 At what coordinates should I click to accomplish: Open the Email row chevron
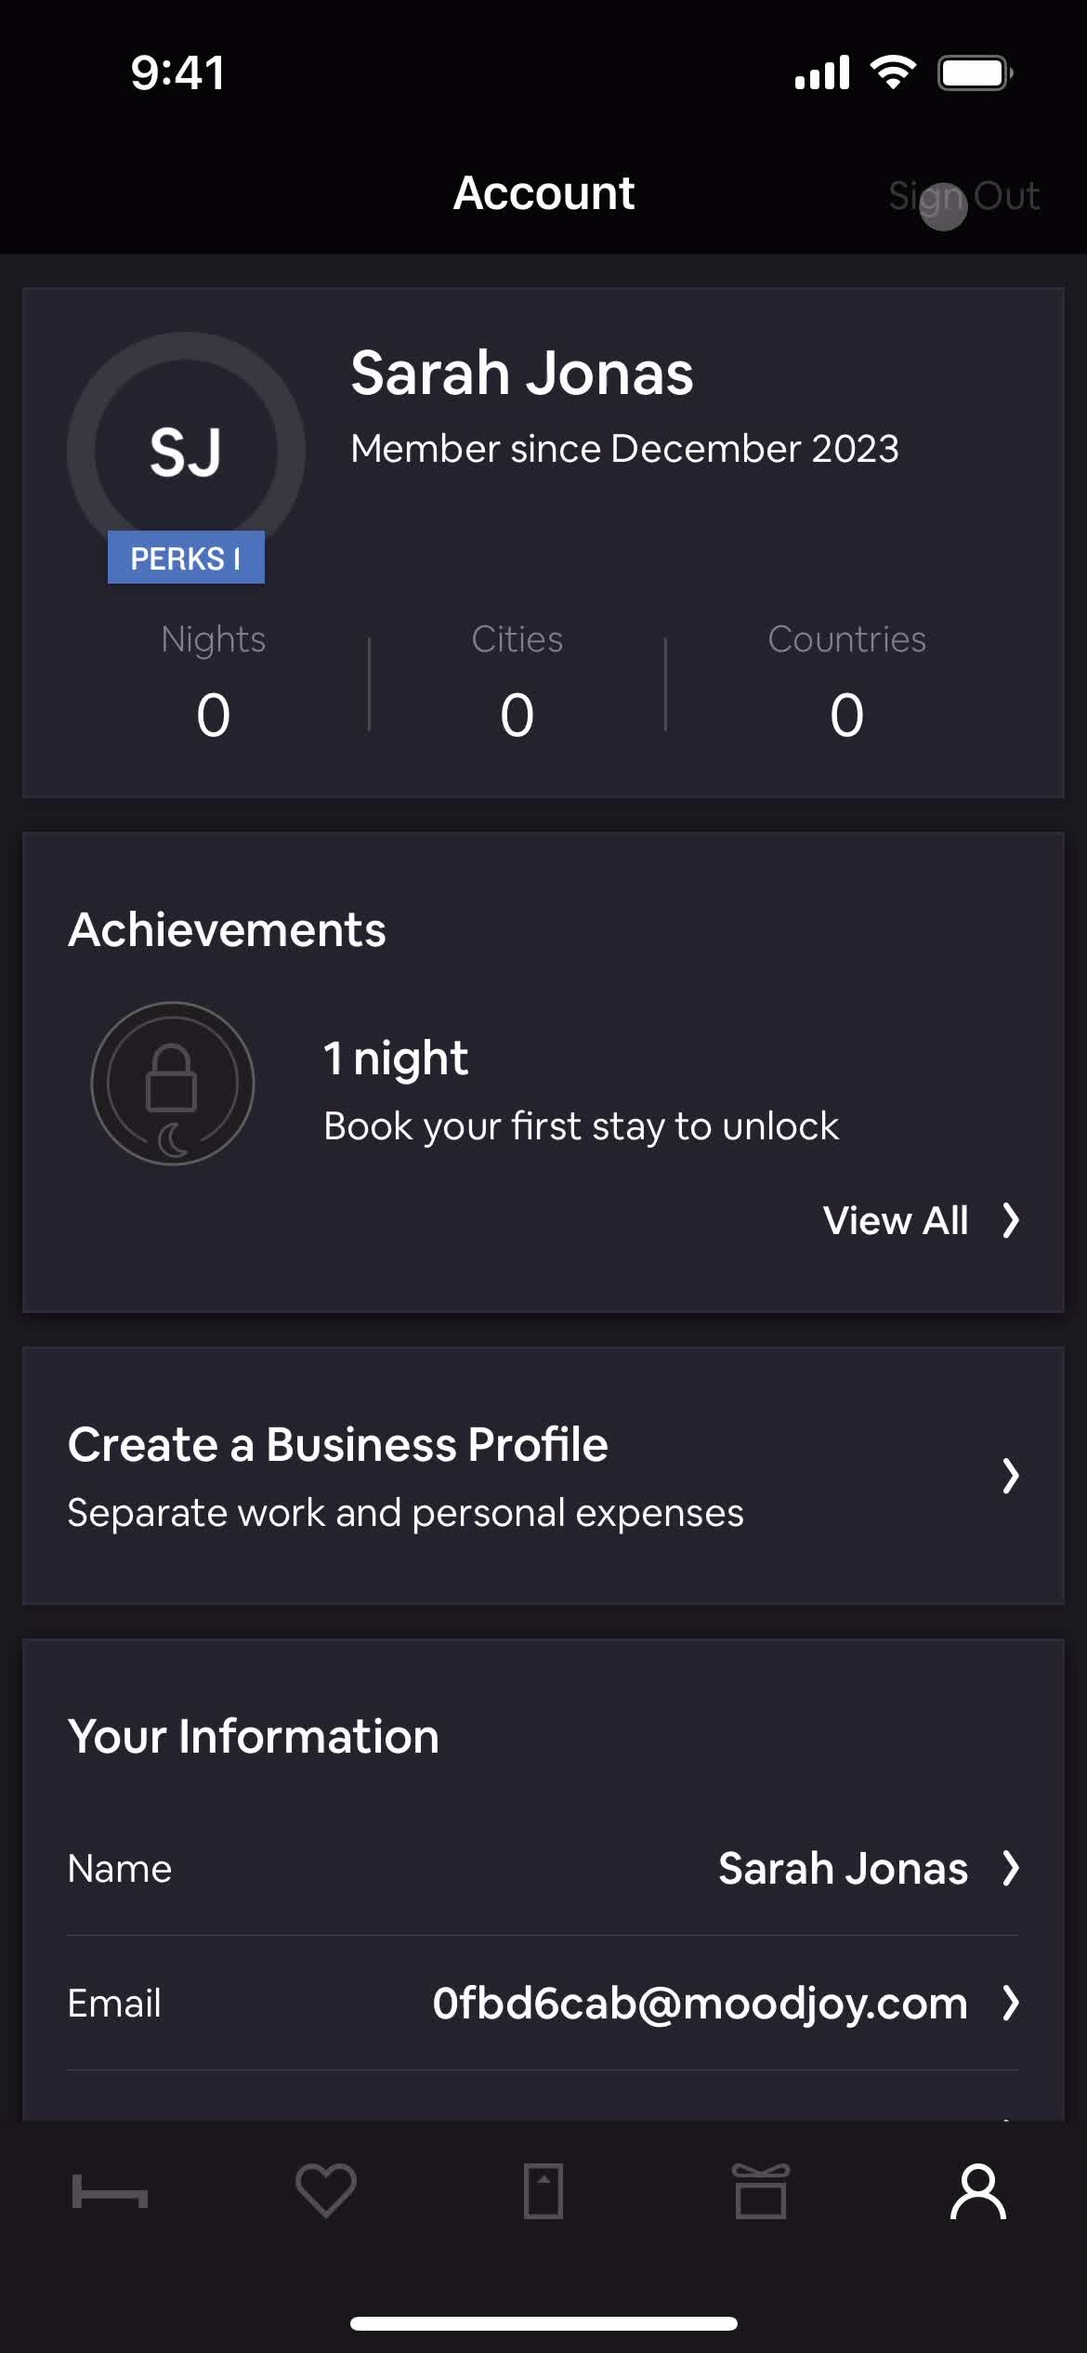tap(1011, 2003)
